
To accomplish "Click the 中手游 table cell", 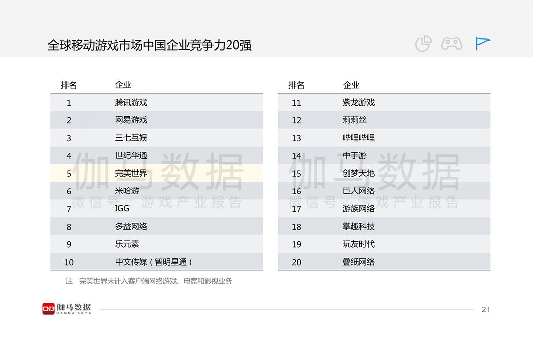I will tap(354, 155).
